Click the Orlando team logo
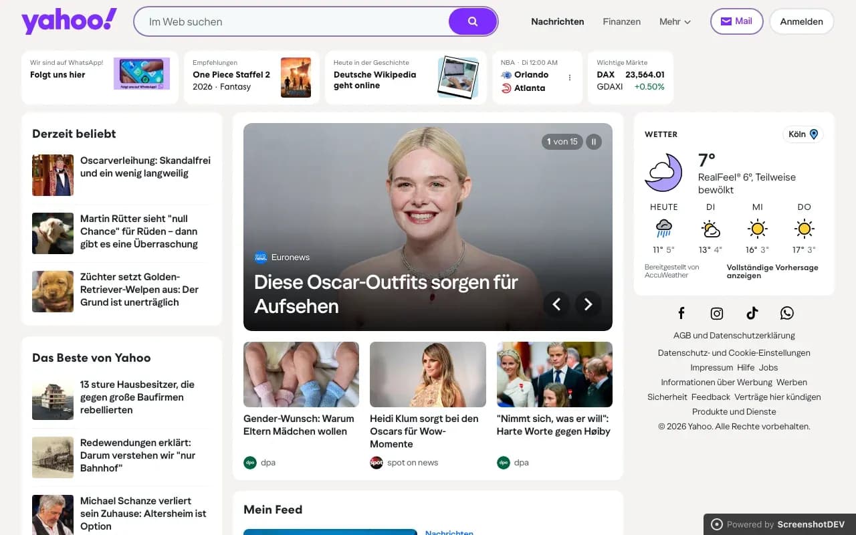Screen dimensions: 856x535 [x=506, y=75]
